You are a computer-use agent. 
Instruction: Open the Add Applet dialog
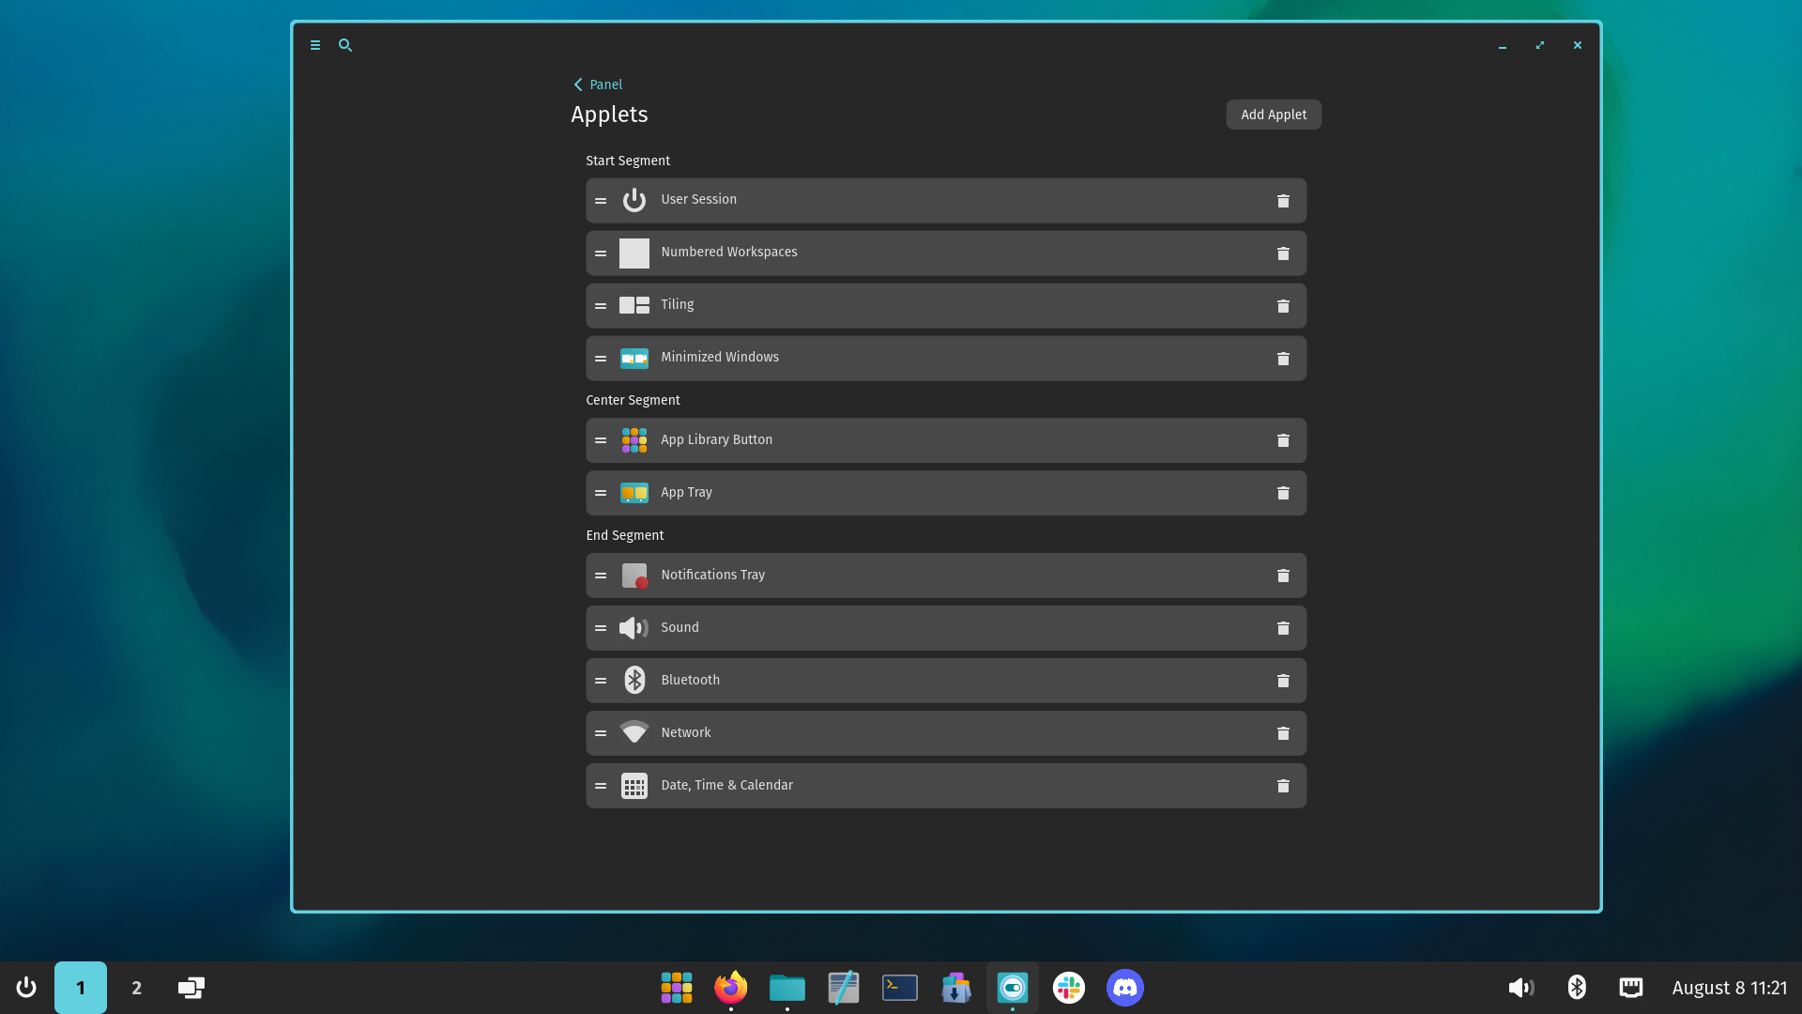click(1273, 114)
